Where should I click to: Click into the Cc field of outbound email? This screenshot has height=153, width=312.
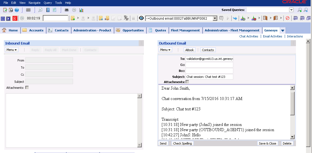coord(209,65)
